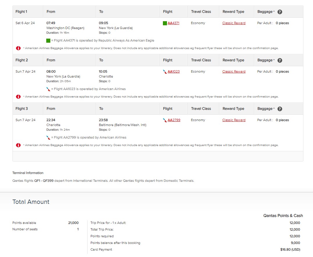The height and width of the screenshot is (257, 313).
Task: Click the American Airlines logo beside AA2799 link
Action: pyautogui.click(x=165, y=120)
